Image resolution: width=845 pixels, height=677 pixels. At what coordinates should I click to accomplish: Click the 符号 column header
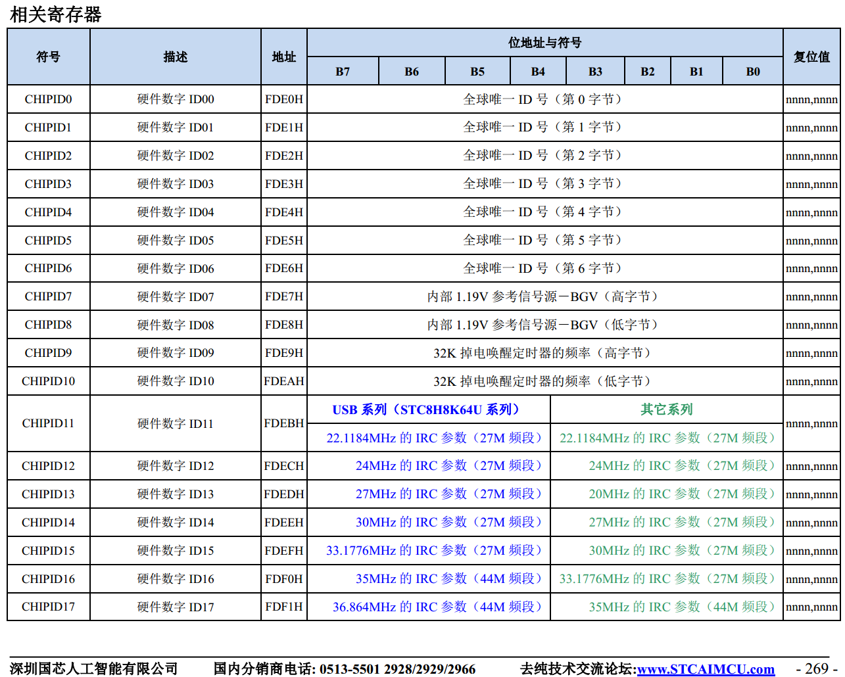pyautogui.click(x=49, y=57)
